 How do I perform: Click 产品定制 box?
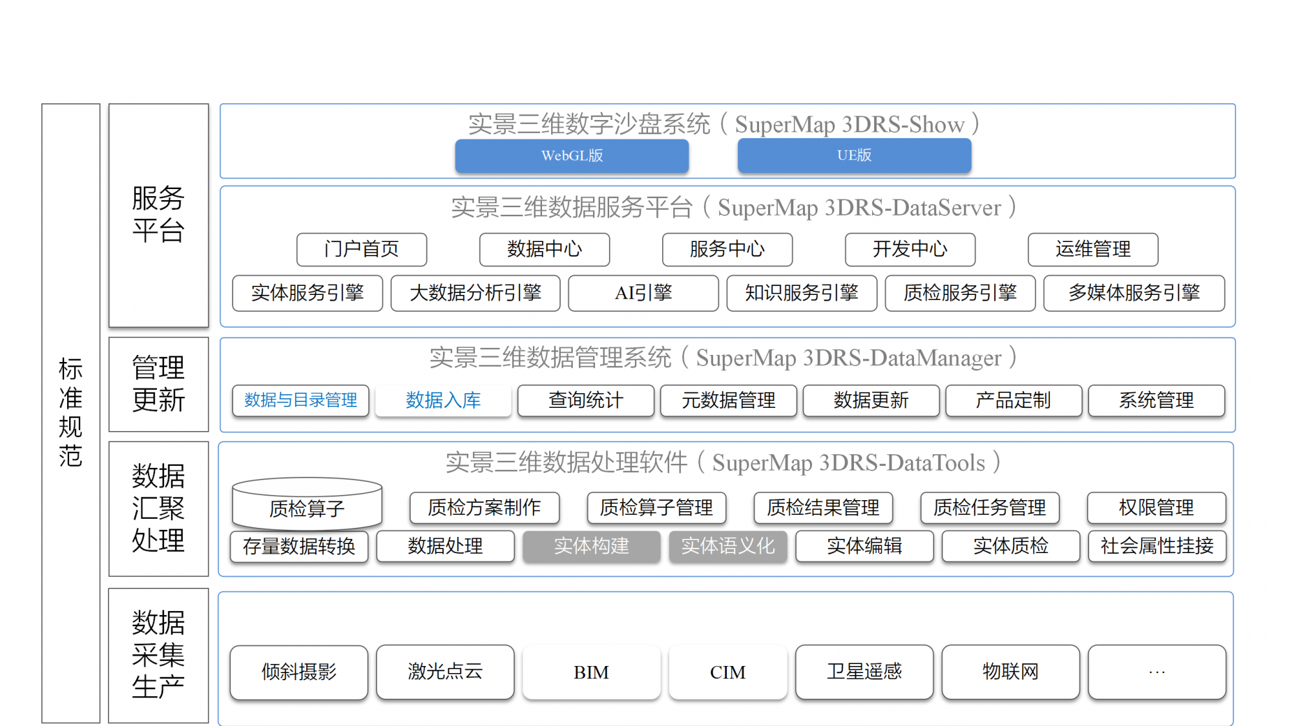(1014, 400)
